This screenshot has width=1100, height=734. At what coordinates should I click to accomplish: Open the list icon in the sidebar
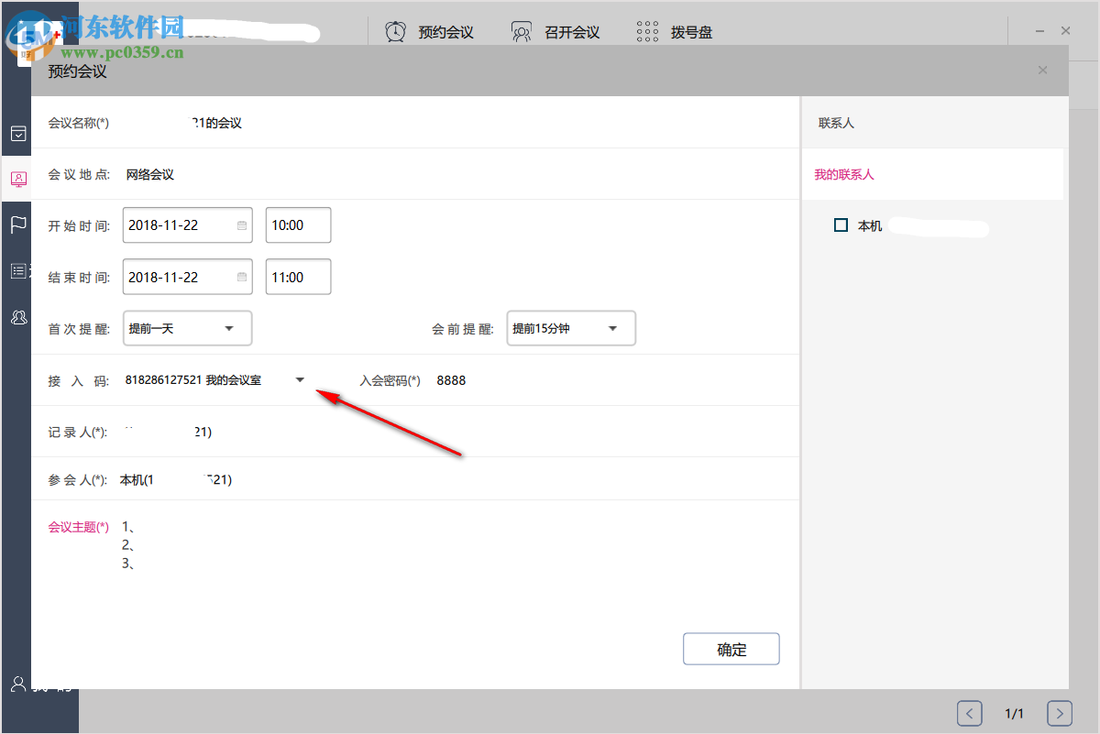(x=18, y=270)
